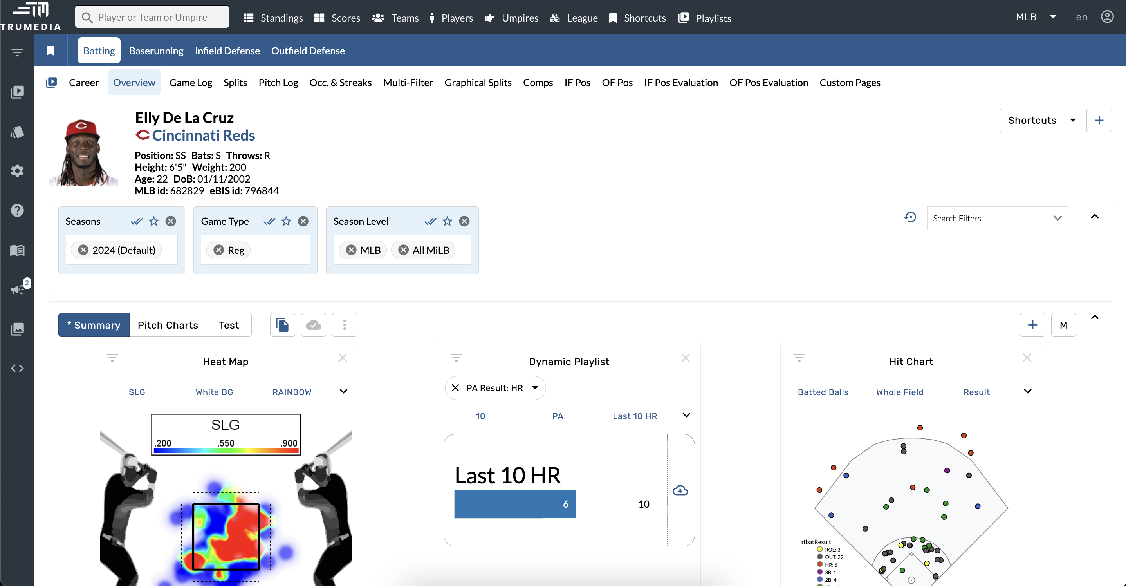Screen dimensions: 1126x586
Task: Click the copy pages icon next to the Test tab
Action: (282, 325)
